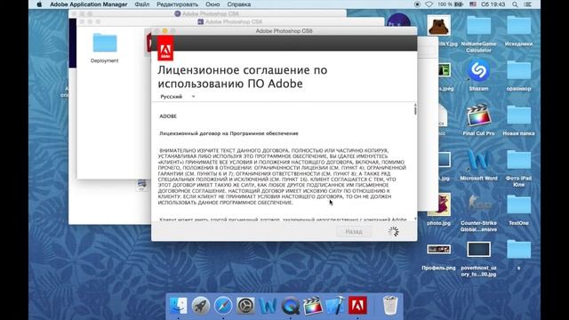Open the Файл menu
Screen dimensions: 569x320
(142, 4)
